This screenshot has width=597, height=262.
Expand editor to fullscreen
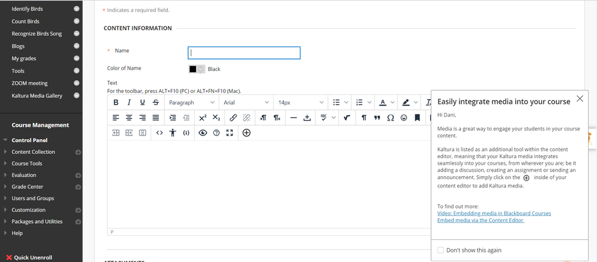(x=229, y=132)
